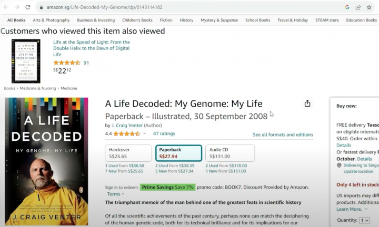Reload the page with refresh icon

click(x=28, y=7)
